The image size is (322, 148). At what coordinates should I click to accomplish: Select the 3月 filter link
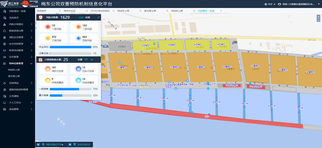(x=86, y=59)
